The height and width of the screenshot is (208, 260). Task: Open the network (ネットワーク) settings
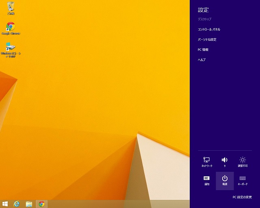[x=207, y=162]
